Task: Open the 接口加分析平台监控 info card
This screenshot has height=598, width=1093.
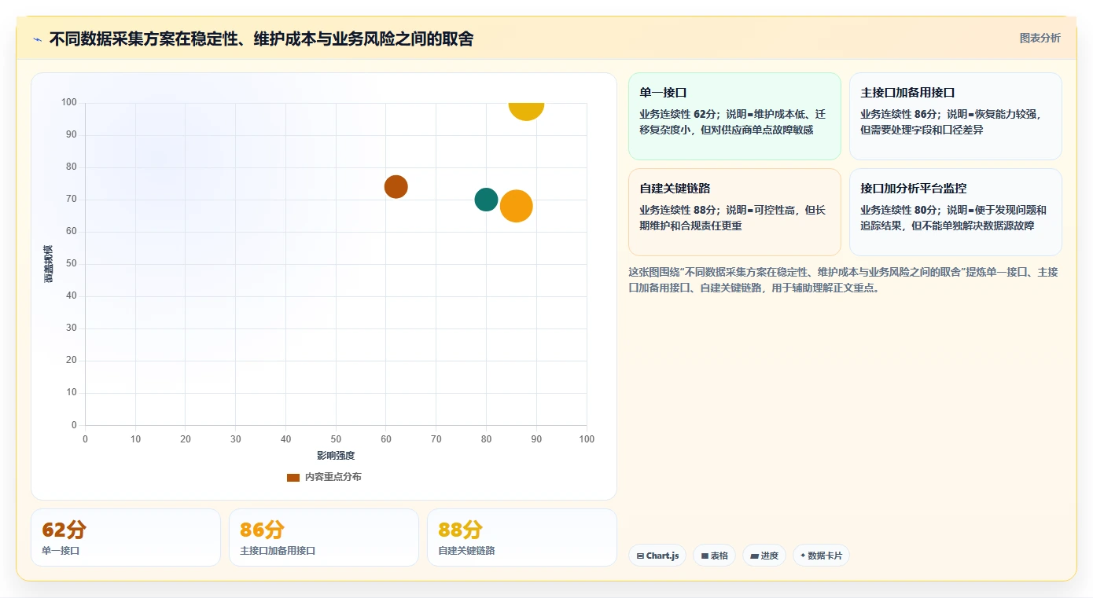Action: point(955,212)
